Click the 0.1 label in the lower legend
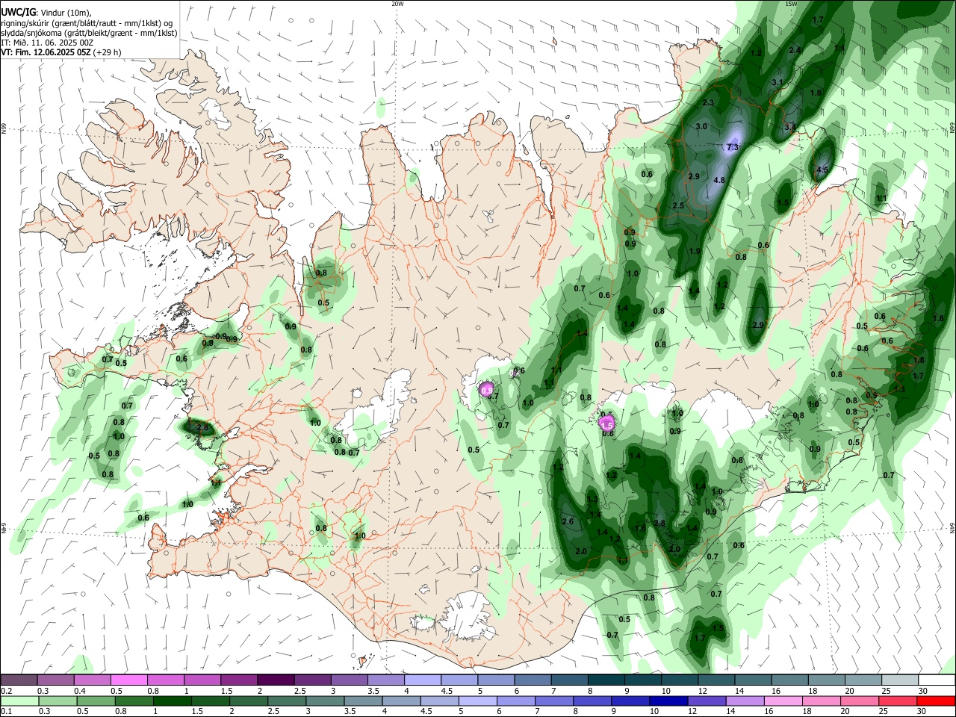Screen dimensions: 956x717 (6, 712)
